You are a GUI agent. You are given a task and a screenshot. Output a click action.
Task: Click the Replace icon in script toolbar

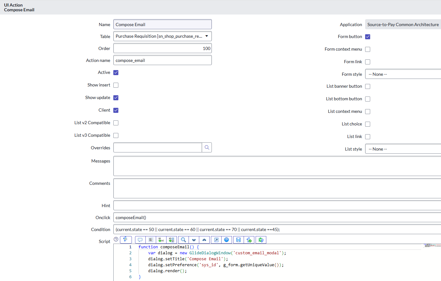(x=161, y=240)
